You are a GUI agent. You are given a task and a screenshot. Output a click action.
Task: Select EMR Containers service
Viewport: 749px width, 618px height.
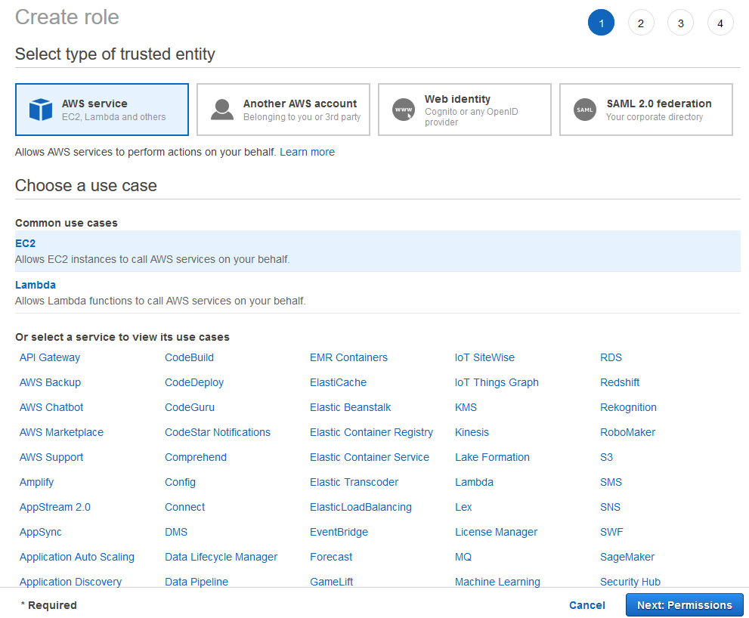348,357
